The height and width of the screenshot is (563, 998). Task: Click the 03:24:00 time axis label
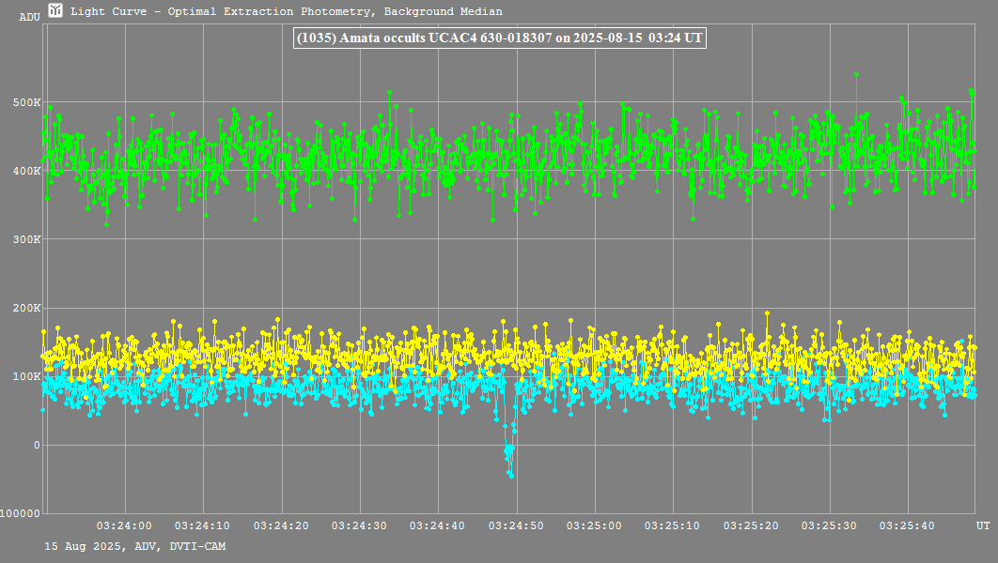(124, 525)
